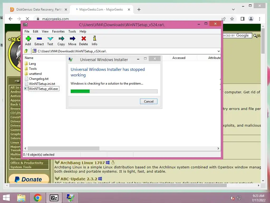270x203 pixels.
Task: Open the Windows Start button
Action: tap(6, 198)
